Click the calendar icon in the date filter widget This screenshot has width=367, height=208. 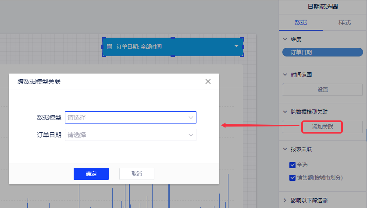click(110, 46)
